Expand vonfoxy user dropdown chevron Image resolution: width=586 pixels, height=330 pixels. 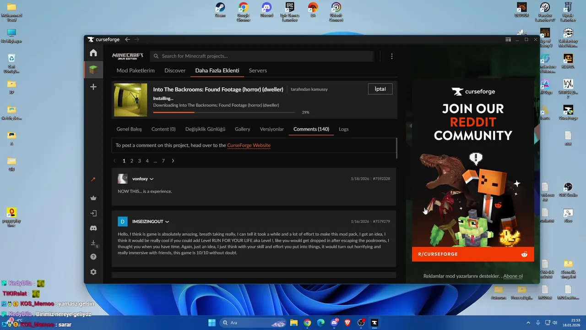click(x=152, y=179)
